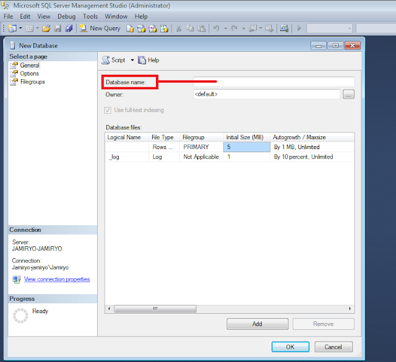Open the File menu
396x362 pixels.
point(8,17)
